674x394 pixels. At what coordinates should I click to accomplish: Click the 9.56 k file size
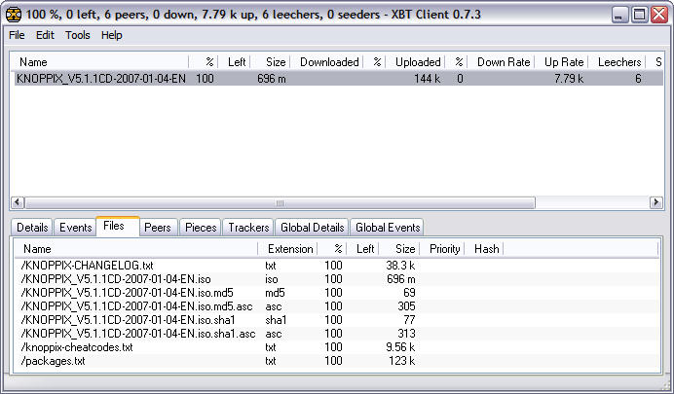[x=400, y=347]
